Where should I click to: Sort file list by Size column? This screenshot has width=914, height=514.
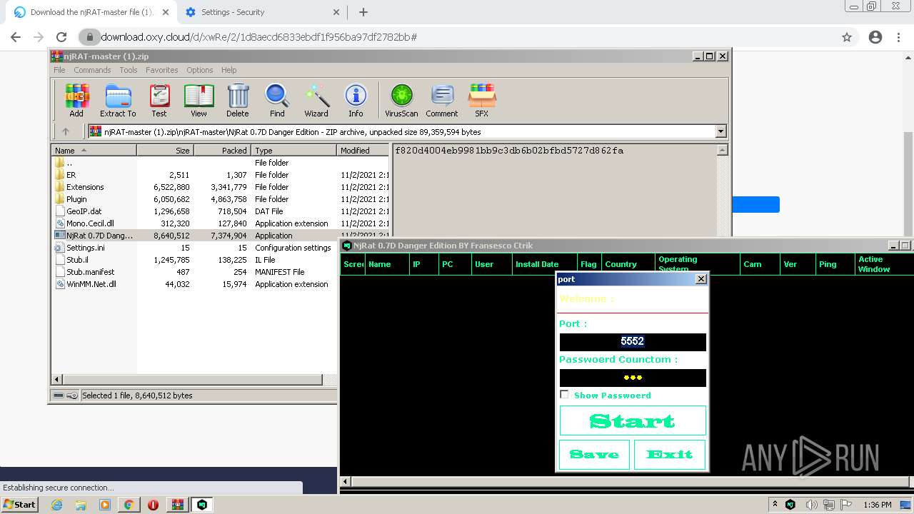coord(165,151)
